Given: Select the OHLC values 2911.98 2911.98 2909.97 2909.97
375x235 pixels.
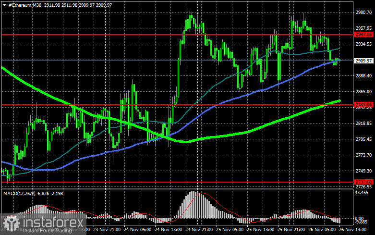Looking at the screenshot, I should (x=78, y=5).
